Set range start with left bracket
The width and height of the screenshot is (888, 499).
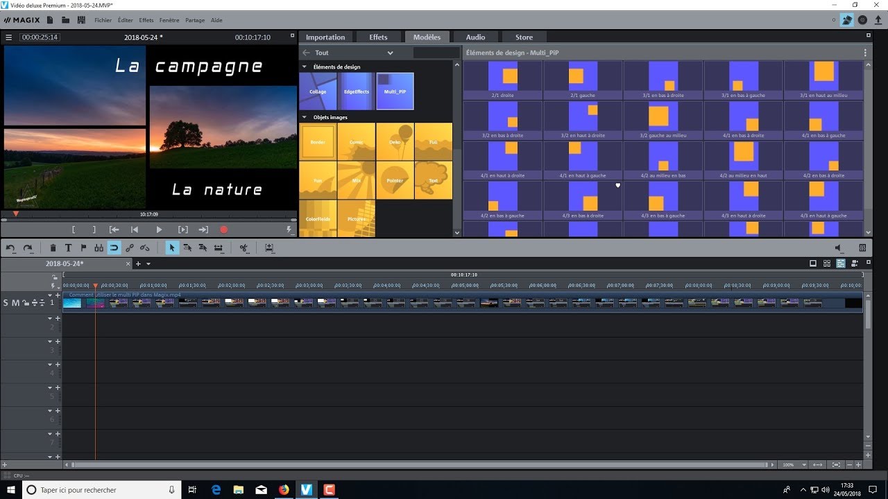click(74, 229)
